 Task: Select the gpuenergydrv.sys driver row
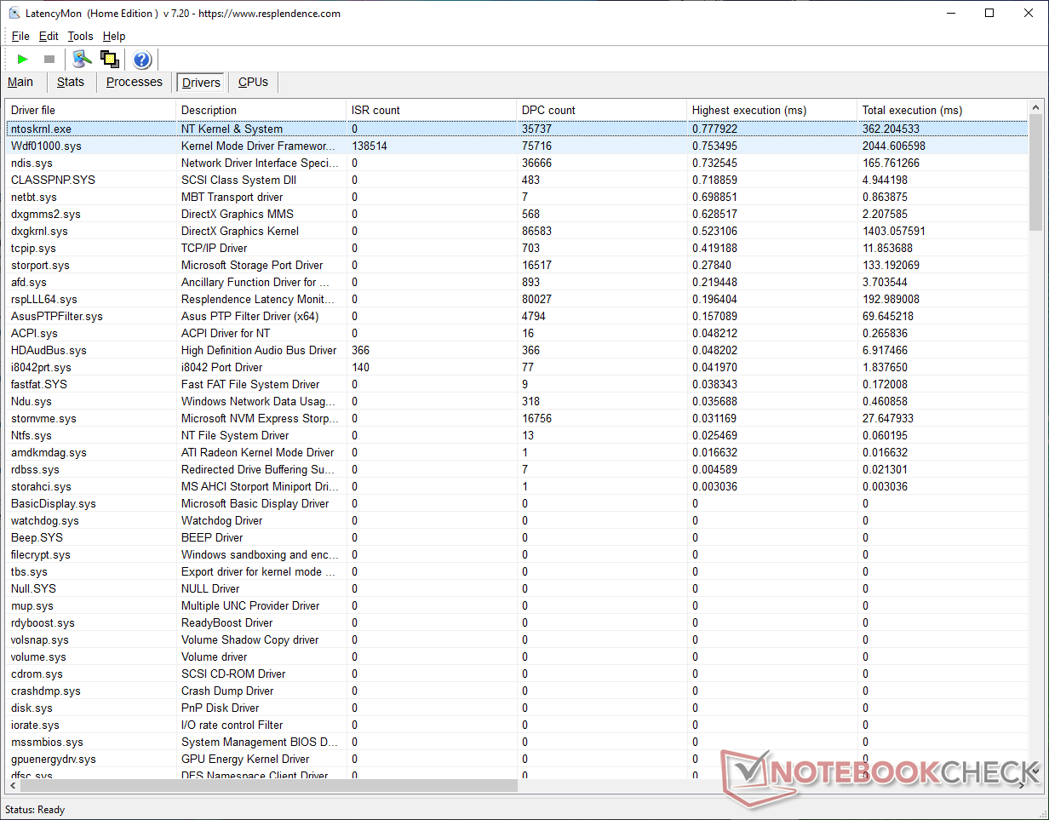[517, 759]
